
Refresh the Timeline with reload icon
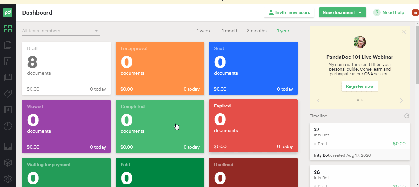[x=407, y=116]
